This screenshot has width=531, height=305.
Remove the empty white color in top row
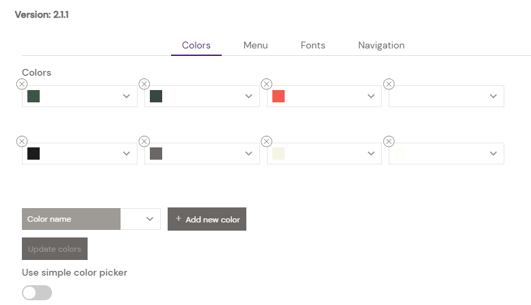pos(389,84)
